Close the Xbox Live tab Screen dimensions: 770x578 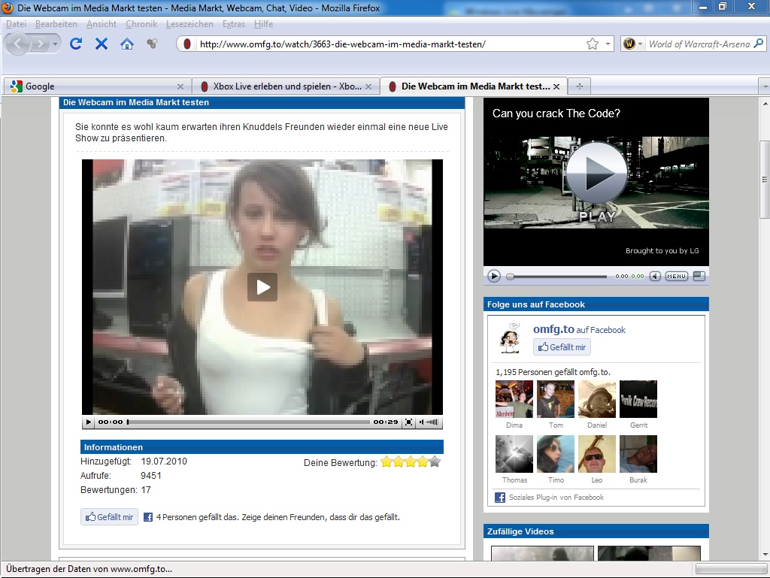point(368,86)
